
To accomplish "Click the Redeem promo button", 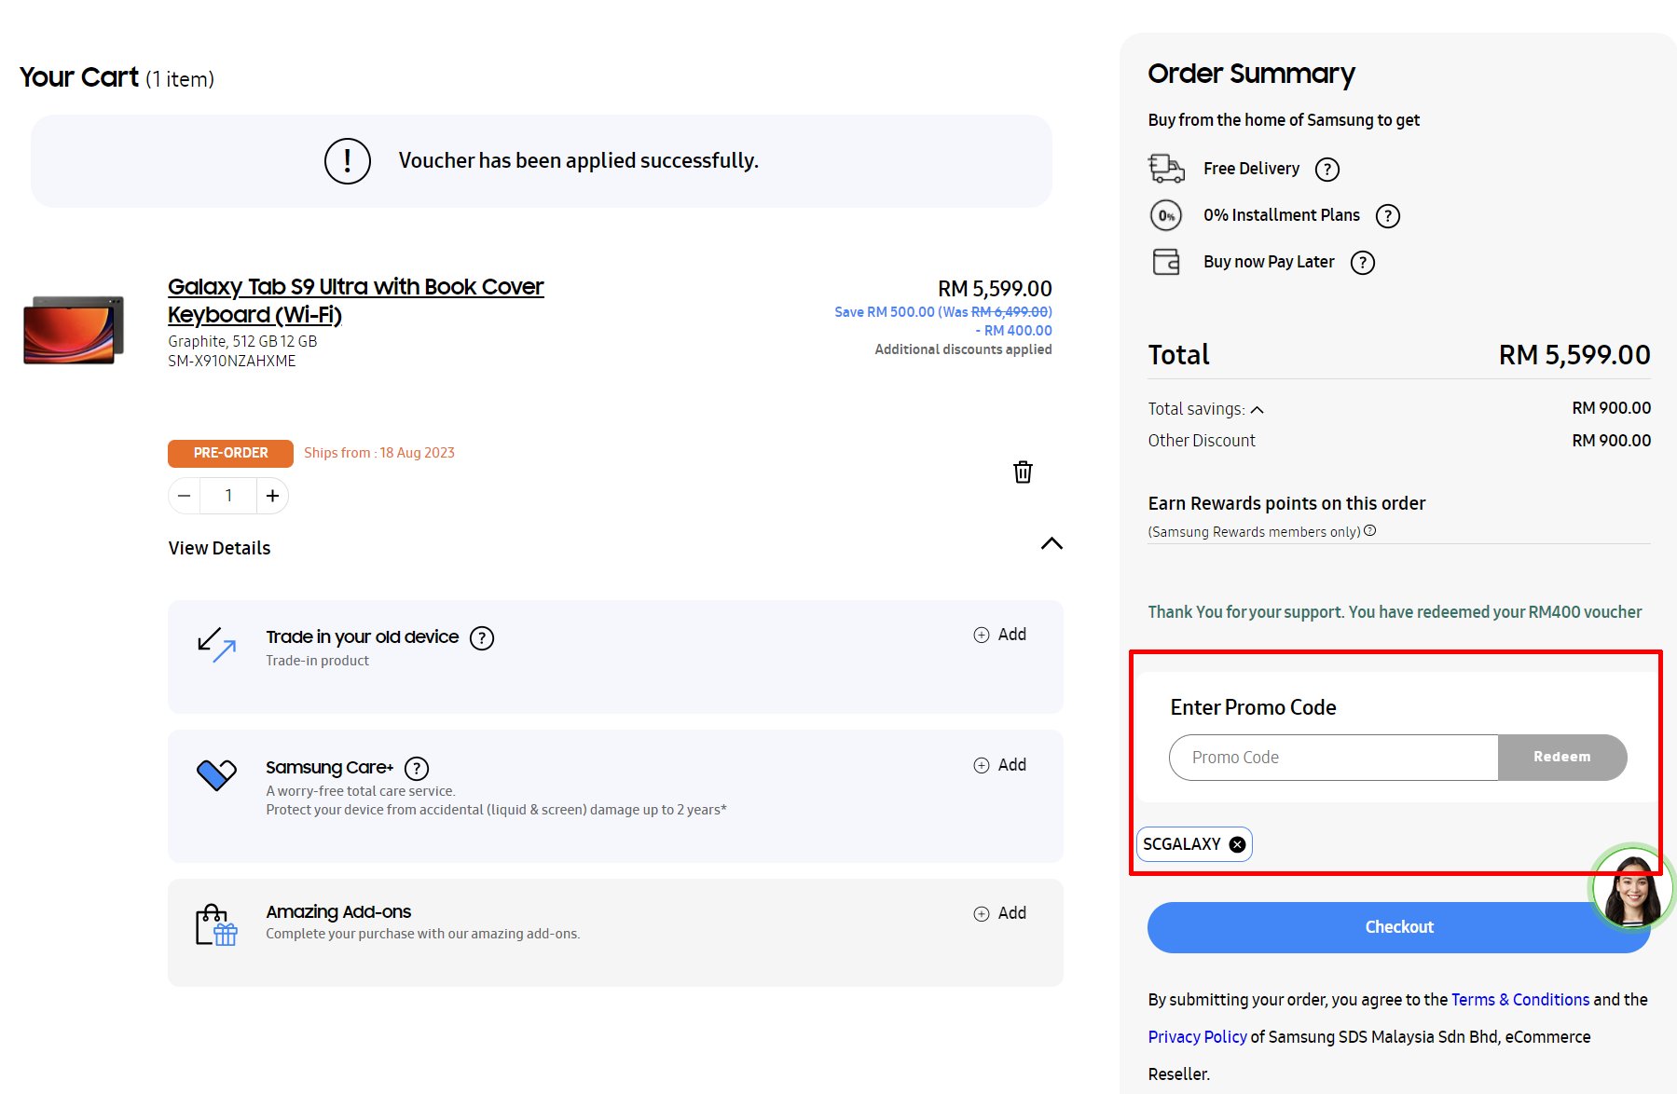I will [1562, 758].
